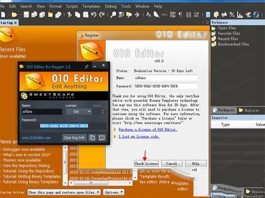This screenshot has width=265, height=198.
Task: Click the Check License button
Action: click(x=146, y=164)
